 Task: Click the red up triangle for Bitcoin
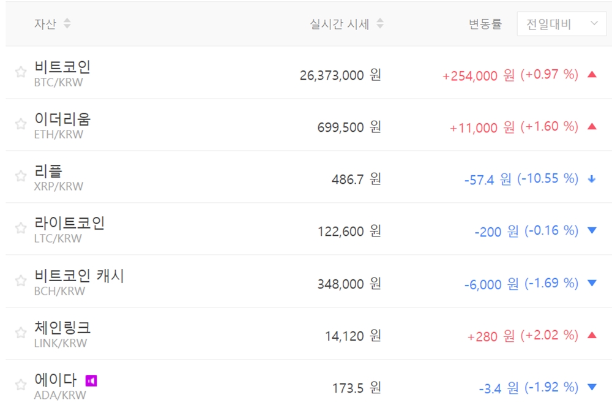591,75
